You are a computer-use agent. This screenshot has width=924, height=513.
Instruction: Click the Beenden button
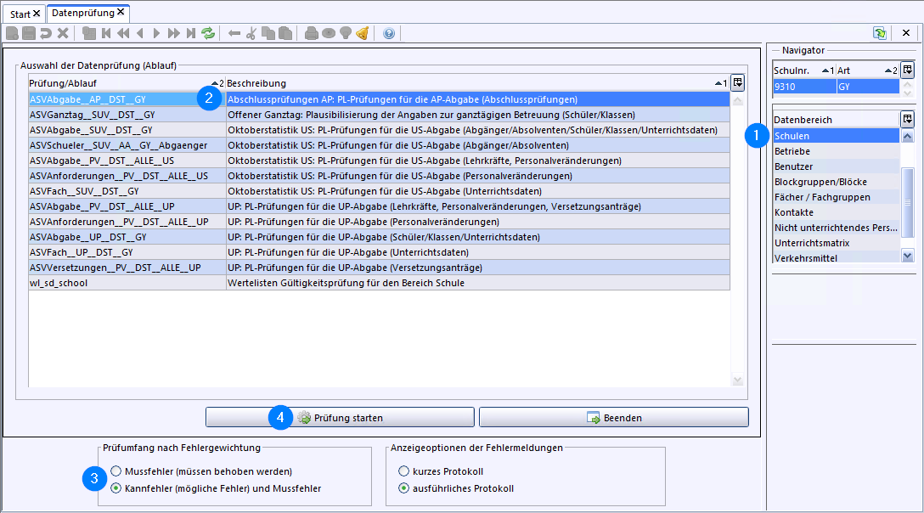[x=614, y=418]
